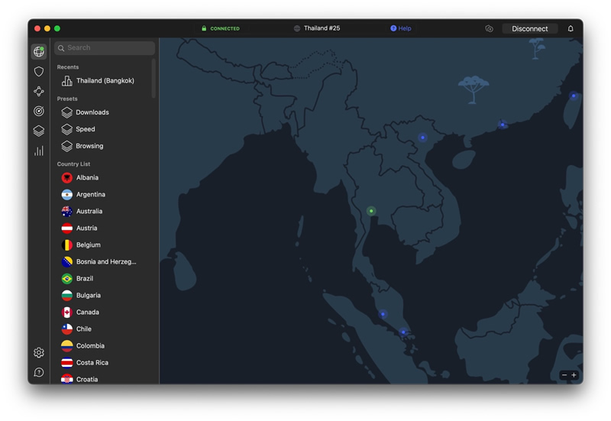Click the Search field in the server list

(x=105, y=48)
